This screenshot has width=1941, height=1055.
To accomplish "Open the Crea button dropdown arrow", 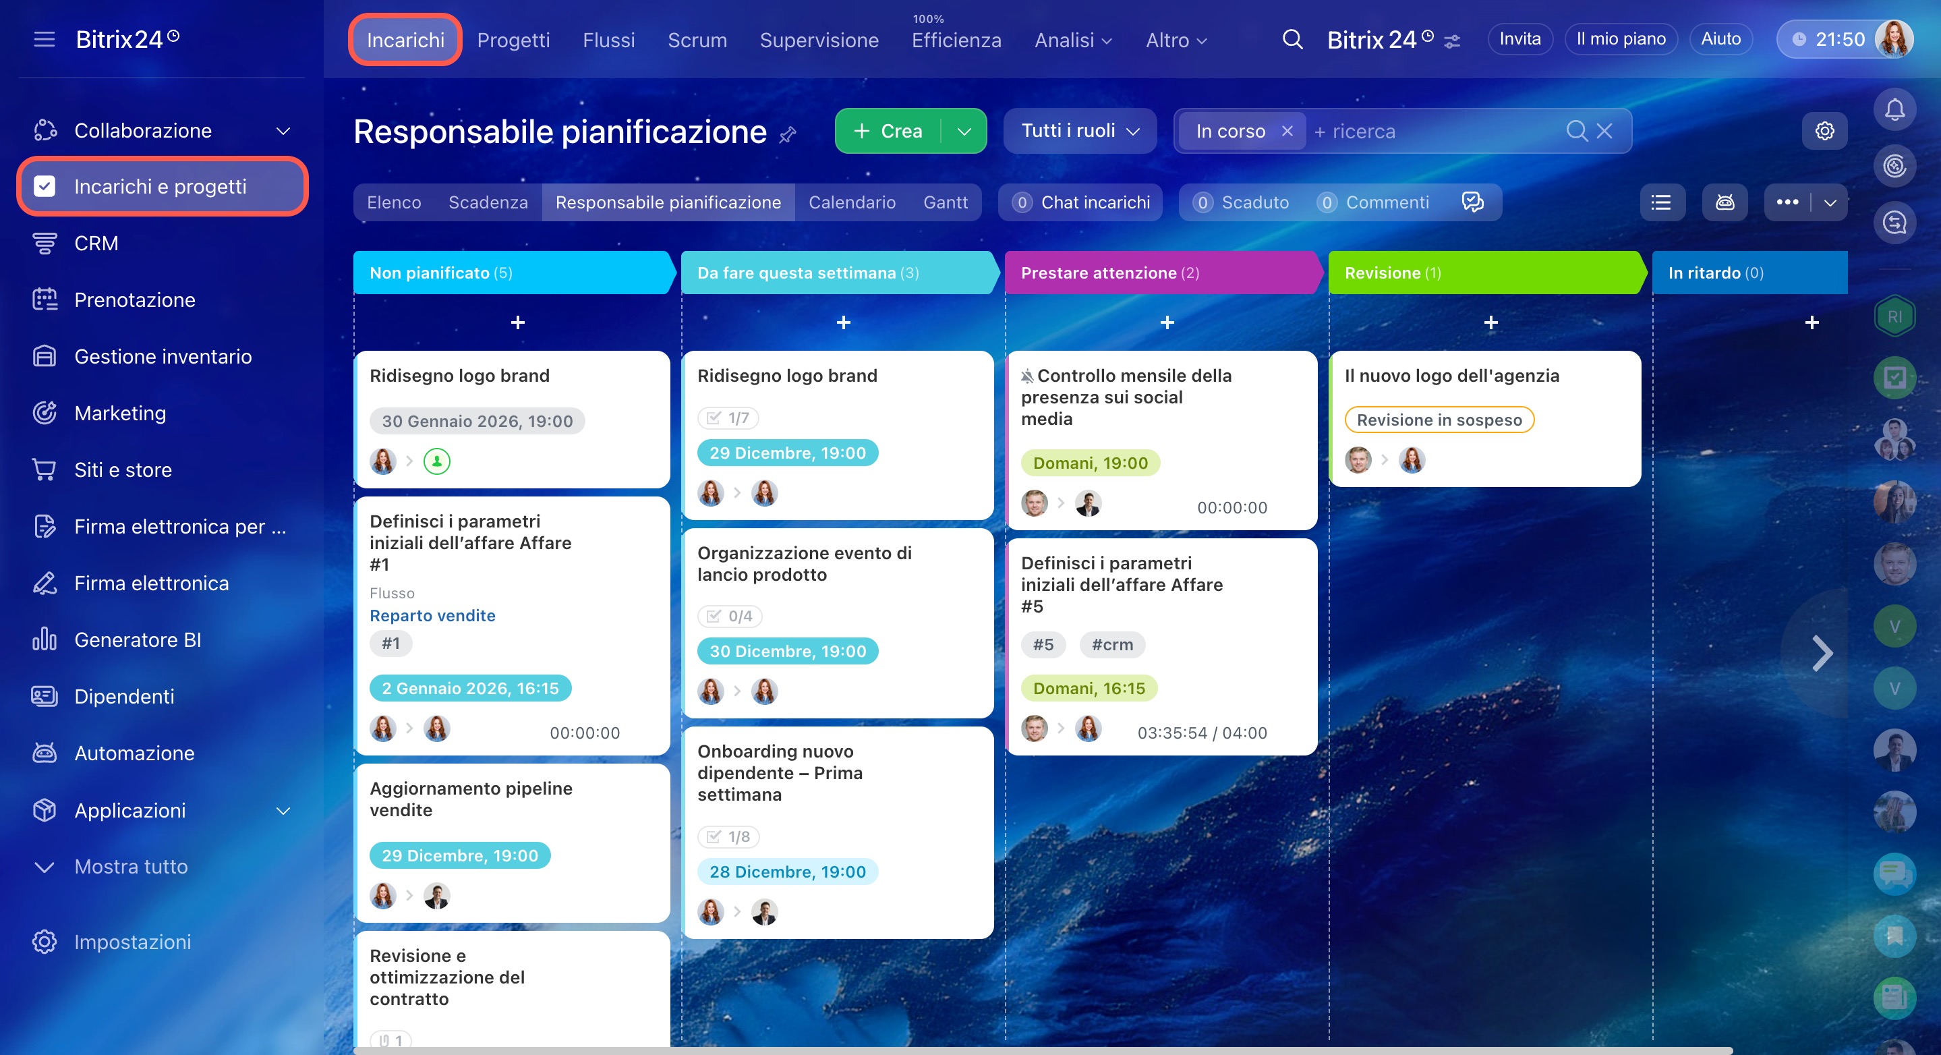I will pos(964,131).
